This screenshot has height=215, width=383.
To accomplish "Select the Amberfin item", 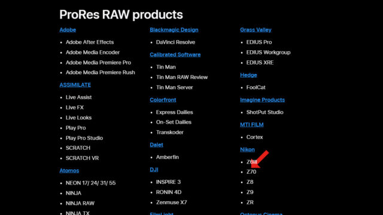I will click(x=168, y=157).
